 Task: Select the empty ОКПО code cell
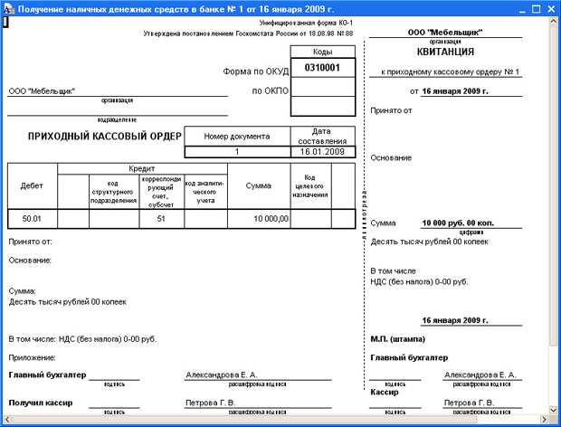coord(323,87)
